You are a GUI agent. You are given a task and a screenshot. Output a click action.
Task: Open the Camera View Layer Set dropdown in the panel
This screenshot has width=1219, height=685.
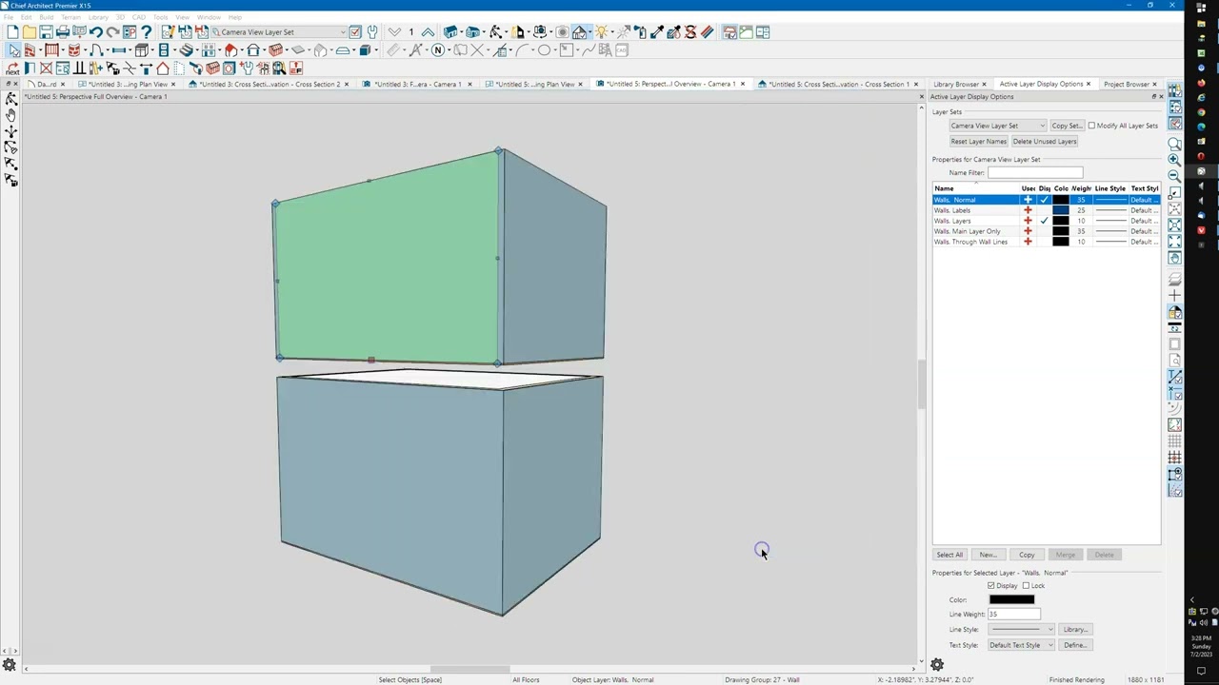tap(996, 126)
